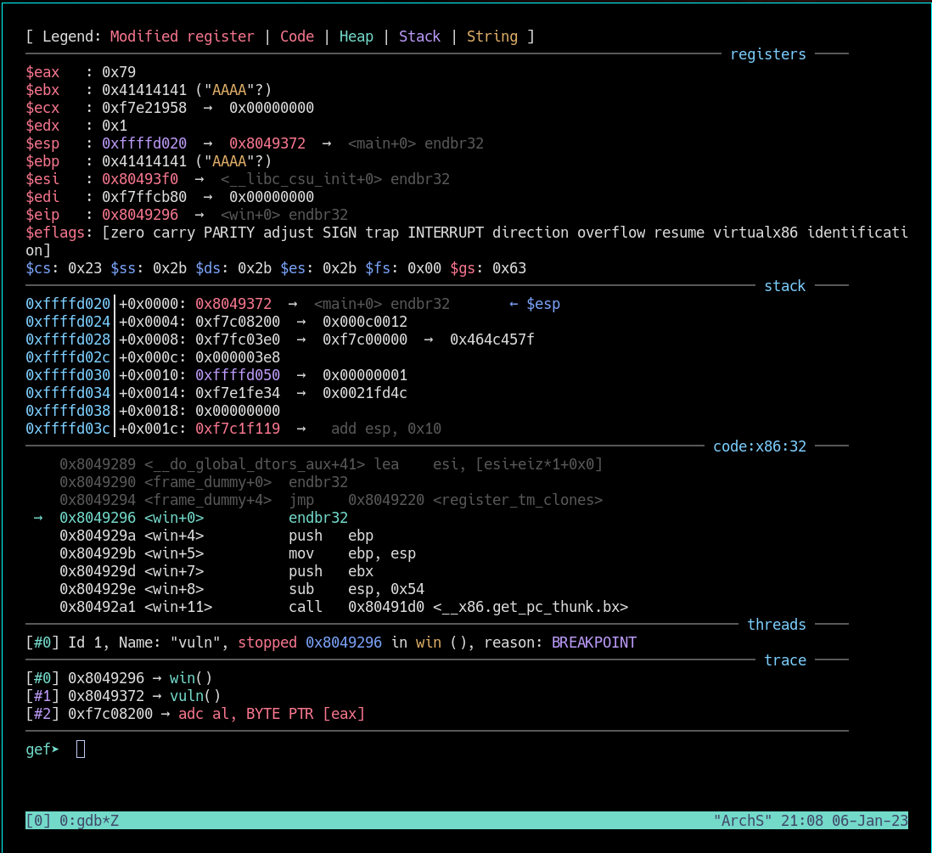Click the "← $esp" marker in the stack

point(535,304)
